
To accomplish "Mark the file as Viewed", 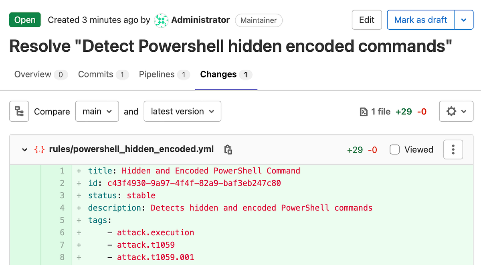I will 394,149.
